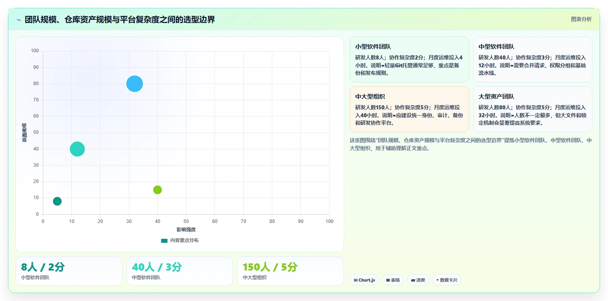This screenshot has width=608, height=301.
Task: Click the 覆盖规模 y-axis title
Action: pos(25,133)
